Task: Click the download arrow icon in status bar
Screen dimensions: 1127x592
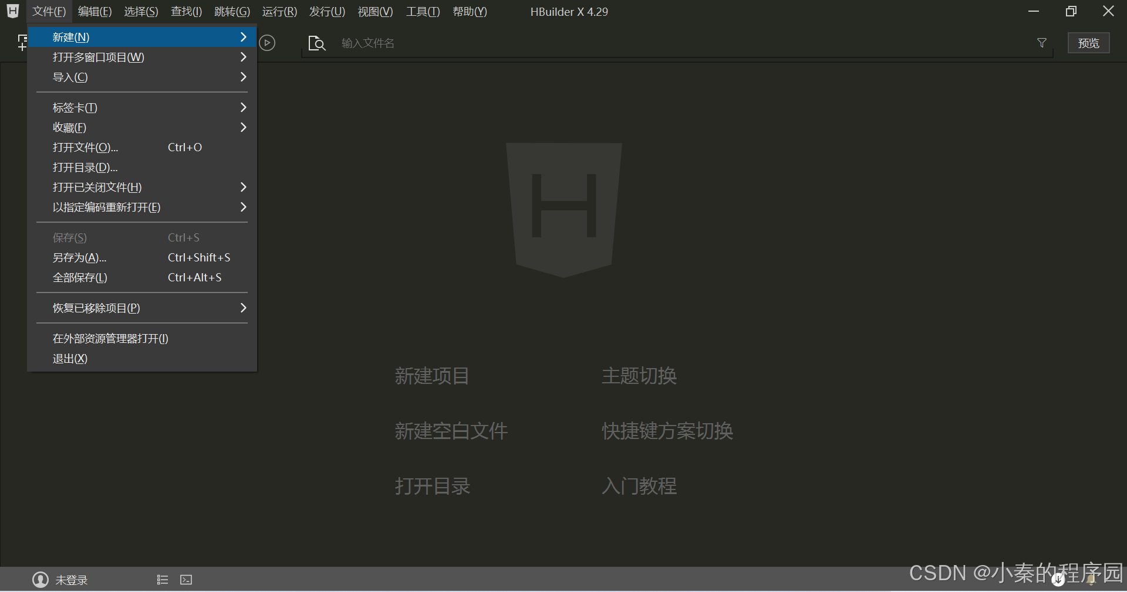Action: click(x=1058, y=580)
